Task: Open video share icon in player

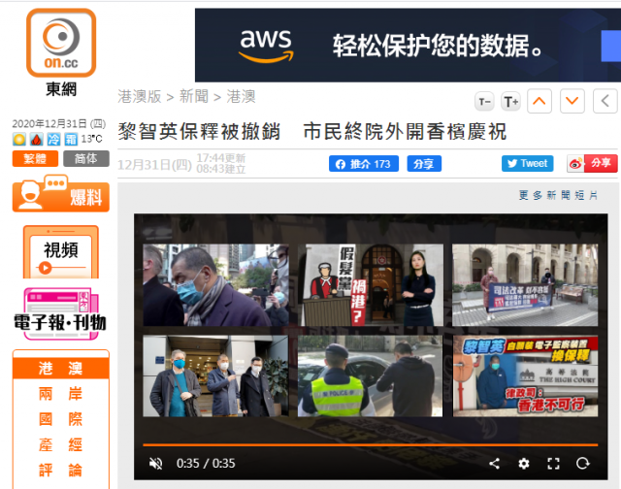Action: point(494,463)
